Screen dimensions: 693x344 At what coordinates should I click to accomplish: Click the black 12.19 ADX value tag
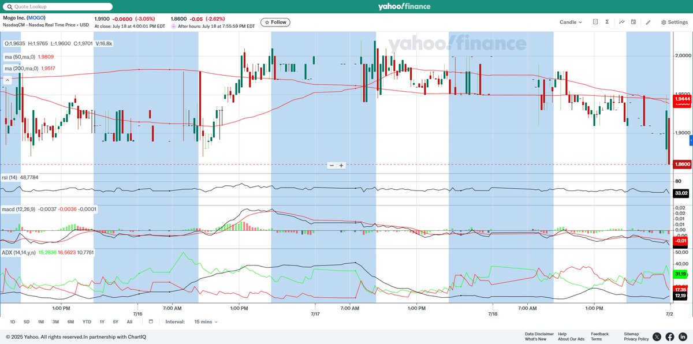[x=681, y=296]
